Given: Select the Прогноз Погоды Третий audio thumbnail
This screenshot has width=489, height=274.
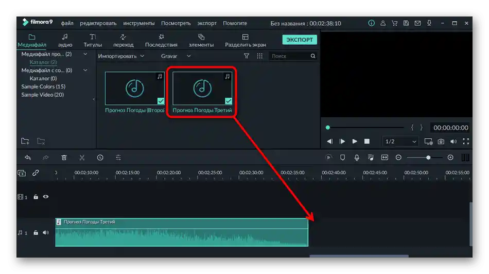Looking at the screenshot, I should click(202, 88).
